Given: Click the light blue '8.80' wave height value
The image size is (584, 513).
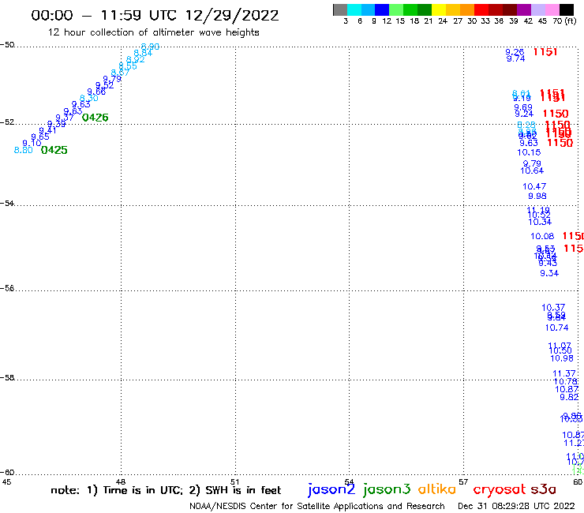Looking at the screenshot, I should [x=23, y=150].
